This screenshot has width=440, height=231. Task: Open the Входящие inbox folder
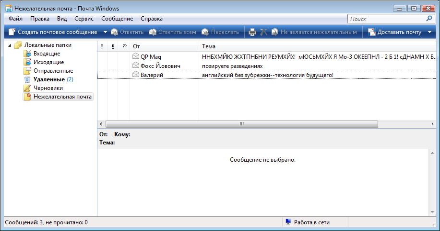click(x=47, y=54)
